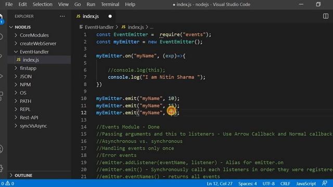Click the unsaved dot on index.js tab
Viewport: 333px width, 187px height.
(110, 16)
